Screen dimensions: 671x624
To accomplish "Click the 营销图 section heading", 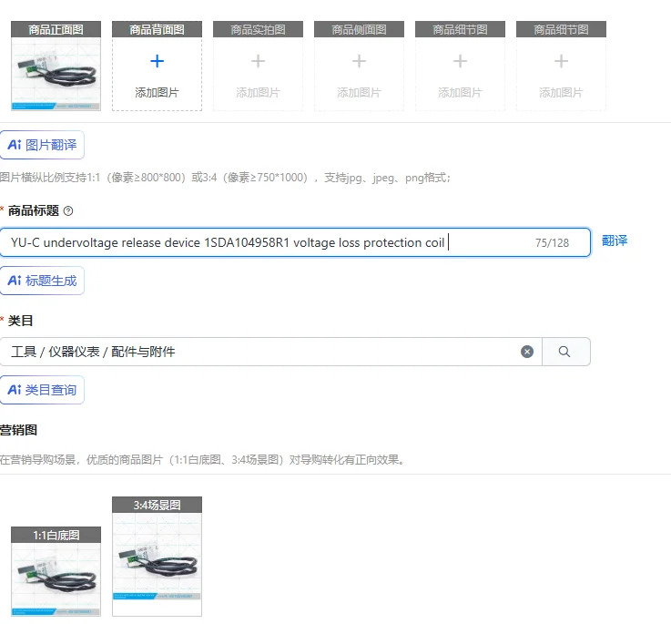I will (x=18, y=430).
